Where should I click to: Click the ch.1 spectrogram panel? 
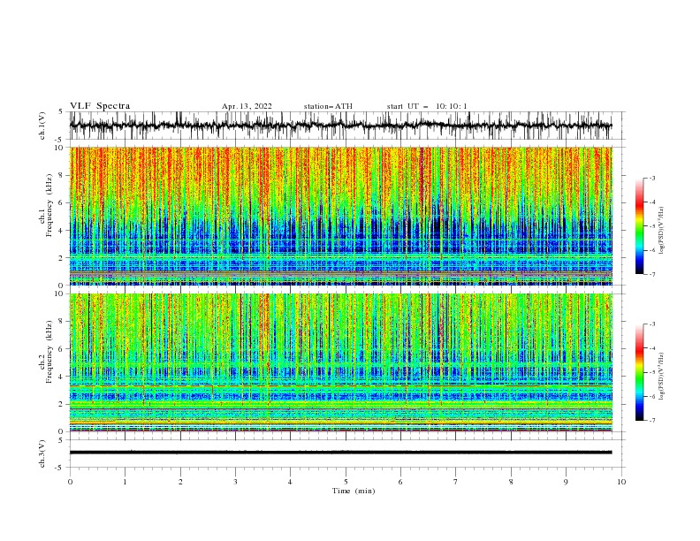(x=340, y=216)
